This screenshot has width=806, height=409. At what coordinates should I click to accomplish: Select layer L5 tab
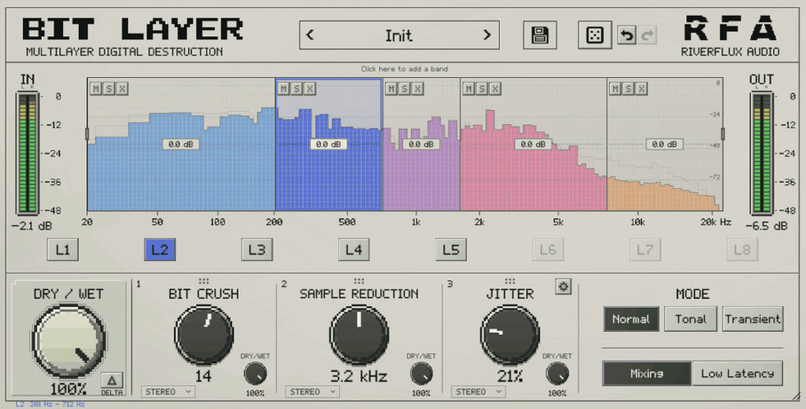[x=451, y=250]
